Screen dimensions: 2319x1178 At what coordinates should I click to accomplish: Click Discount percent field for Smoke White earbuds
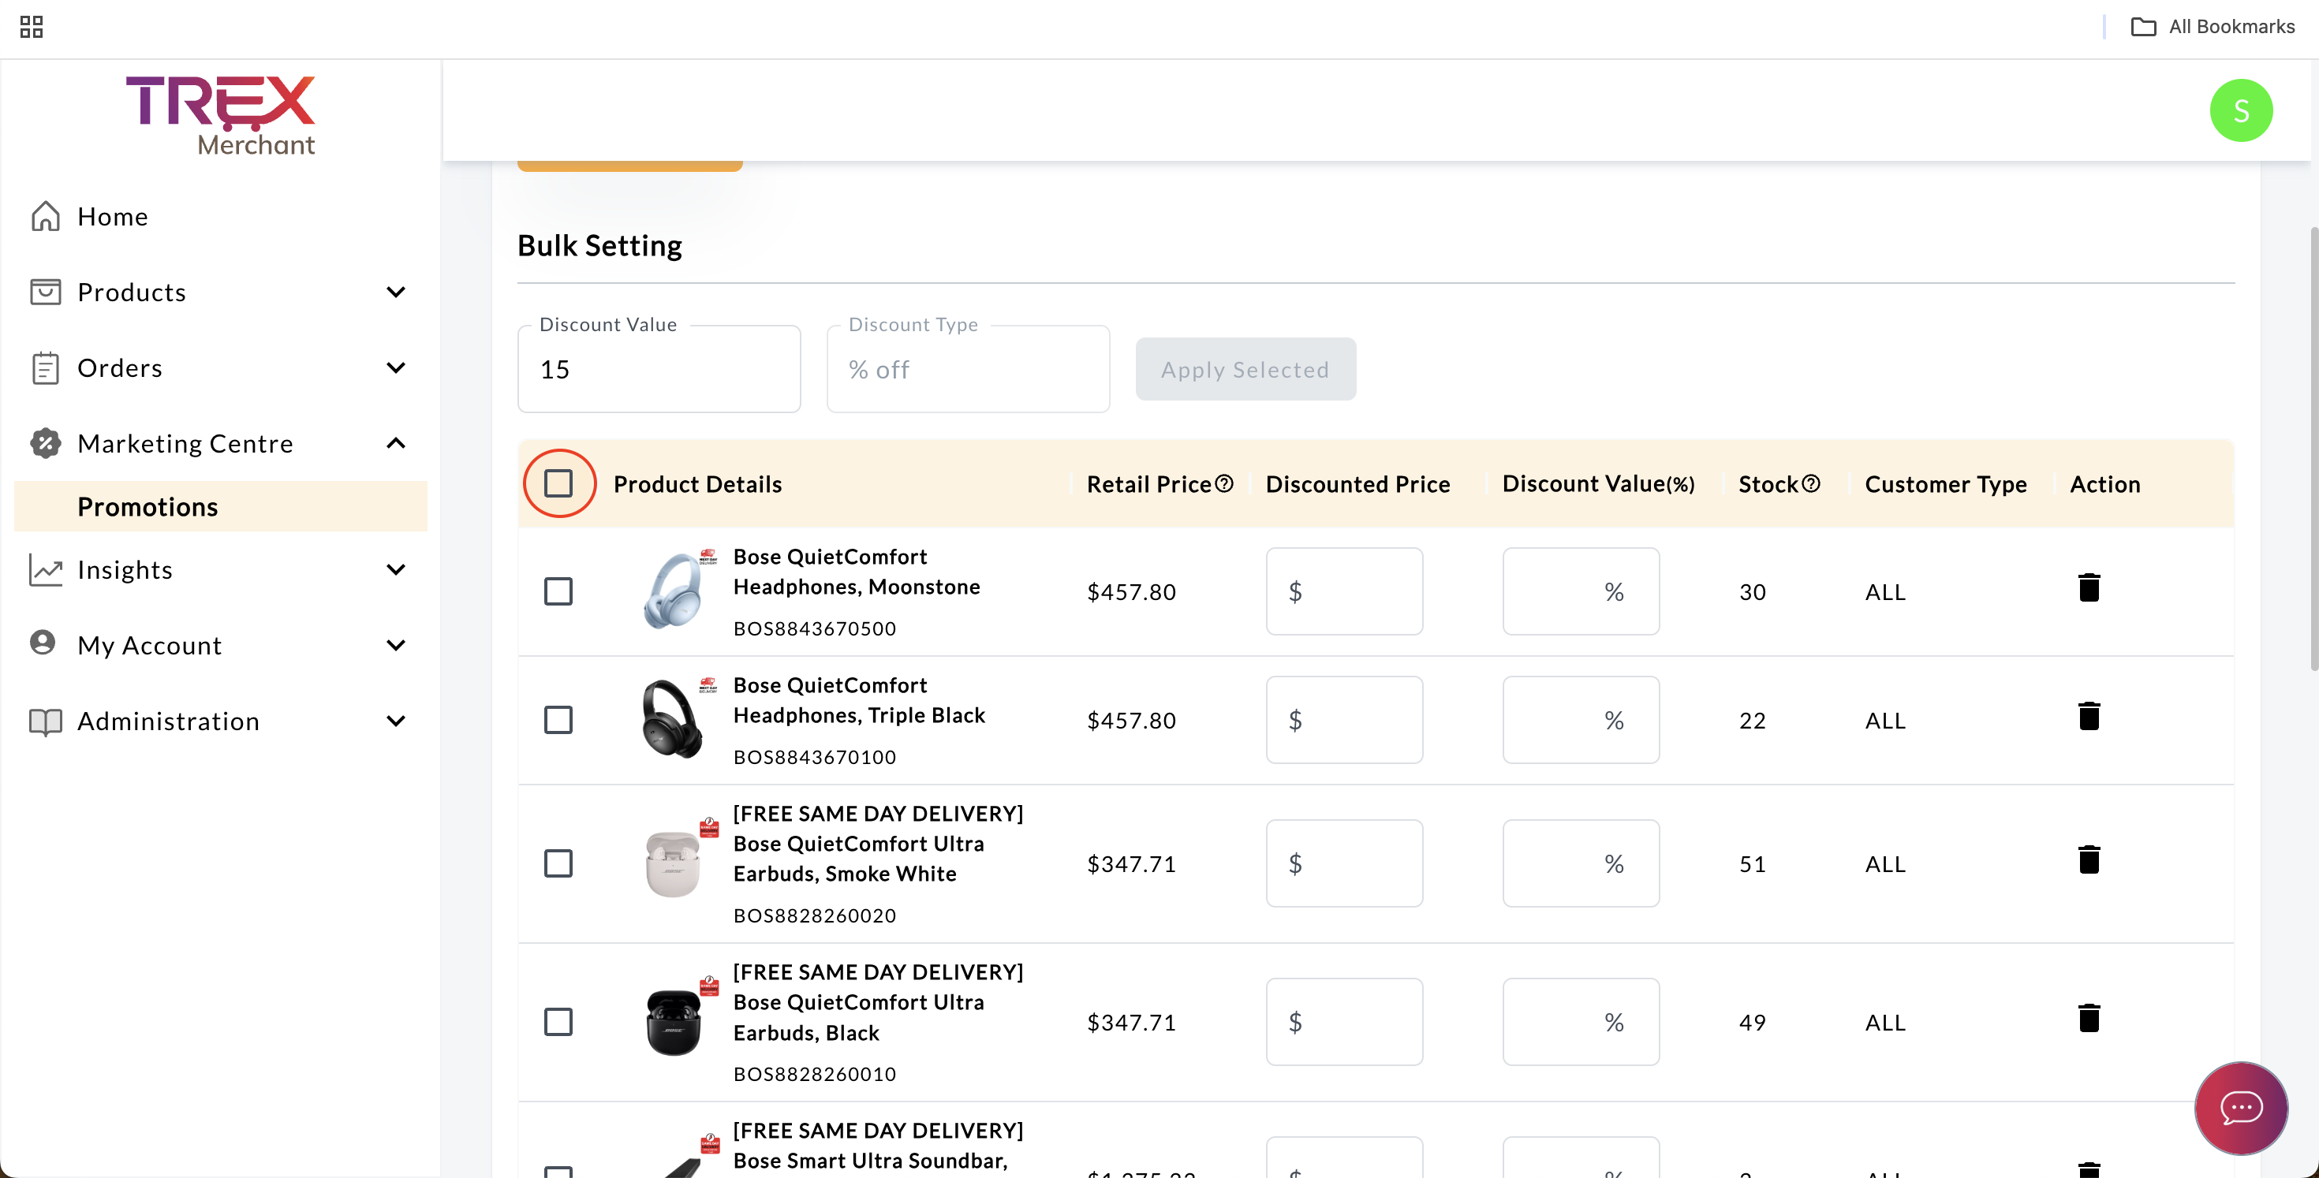(x=1581, y=863)
